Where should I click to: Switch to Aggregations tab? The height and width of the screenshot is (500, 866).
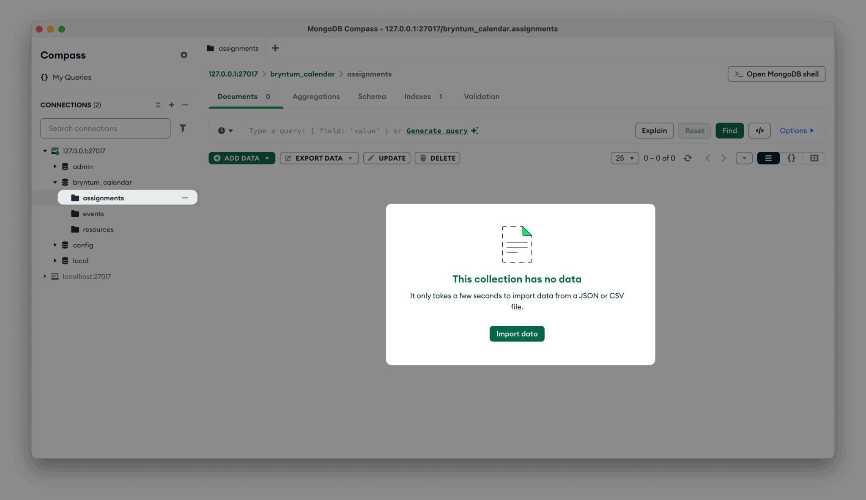[x=316, y=96]
